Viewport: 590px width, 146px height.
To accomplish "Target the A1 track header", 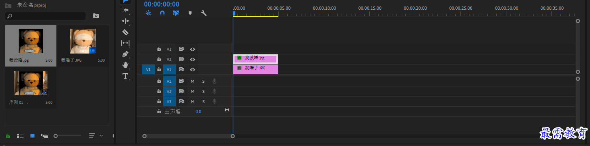I will [170, 81].
